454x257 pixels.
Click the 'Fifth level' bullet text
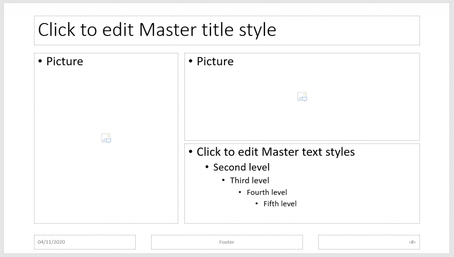point(280,203)
